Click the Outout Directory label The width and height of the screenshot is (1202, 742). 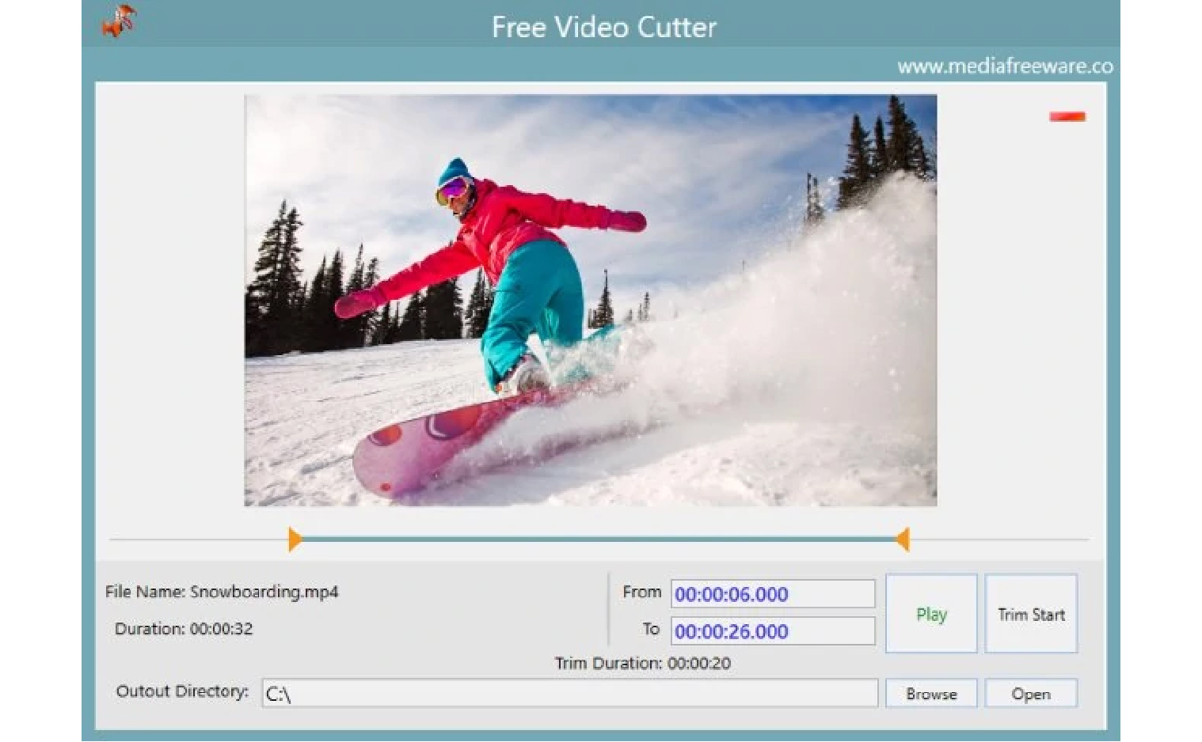click(x=182, y=691)
